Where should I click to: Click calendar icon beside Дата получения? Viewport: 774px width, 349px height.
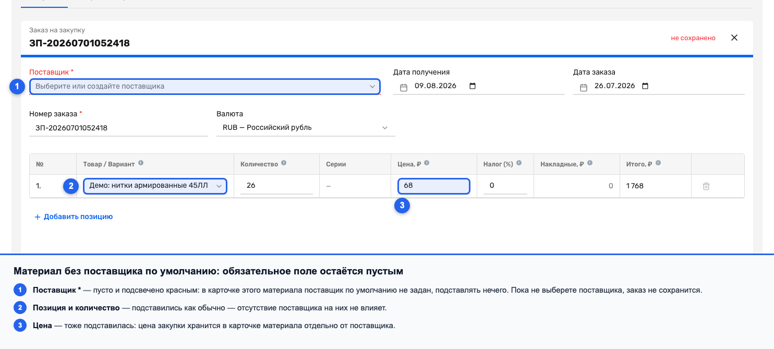(x=403, y=87)
